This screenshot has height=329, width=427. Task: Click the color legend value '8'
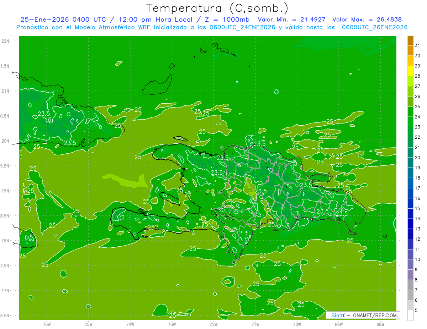[x=416, y=280]
